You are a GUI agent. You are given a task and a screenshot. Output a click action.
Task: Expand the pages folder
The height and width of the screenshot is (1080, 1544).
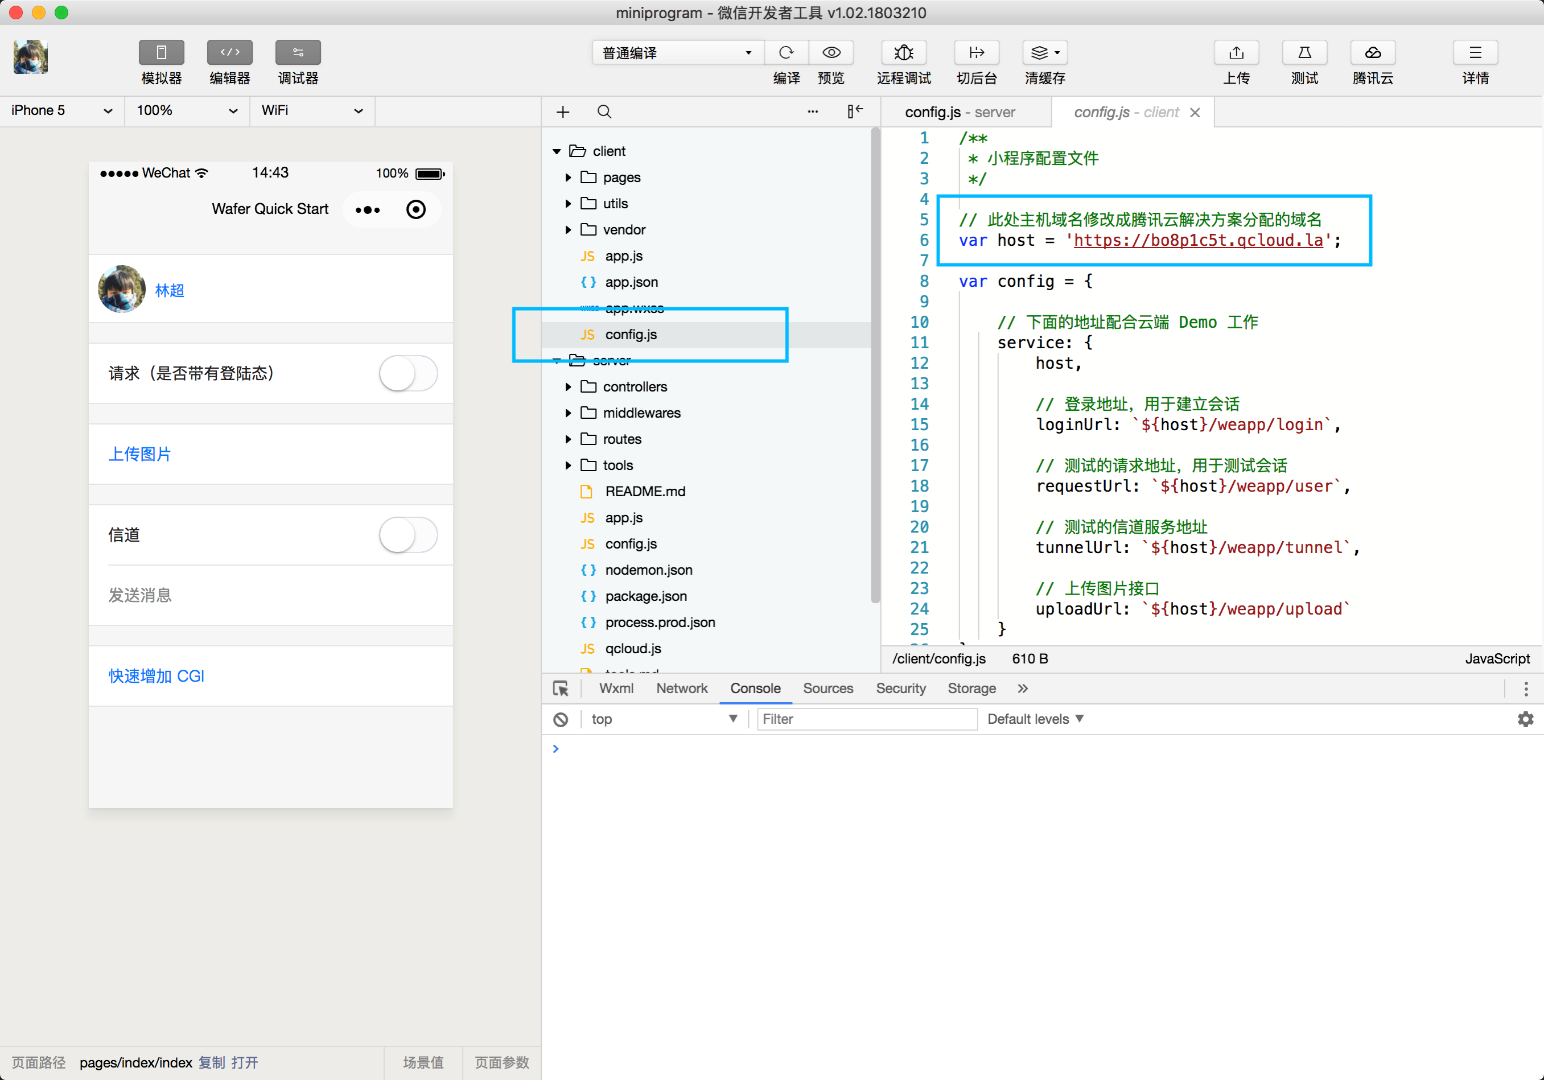(567, 178)
